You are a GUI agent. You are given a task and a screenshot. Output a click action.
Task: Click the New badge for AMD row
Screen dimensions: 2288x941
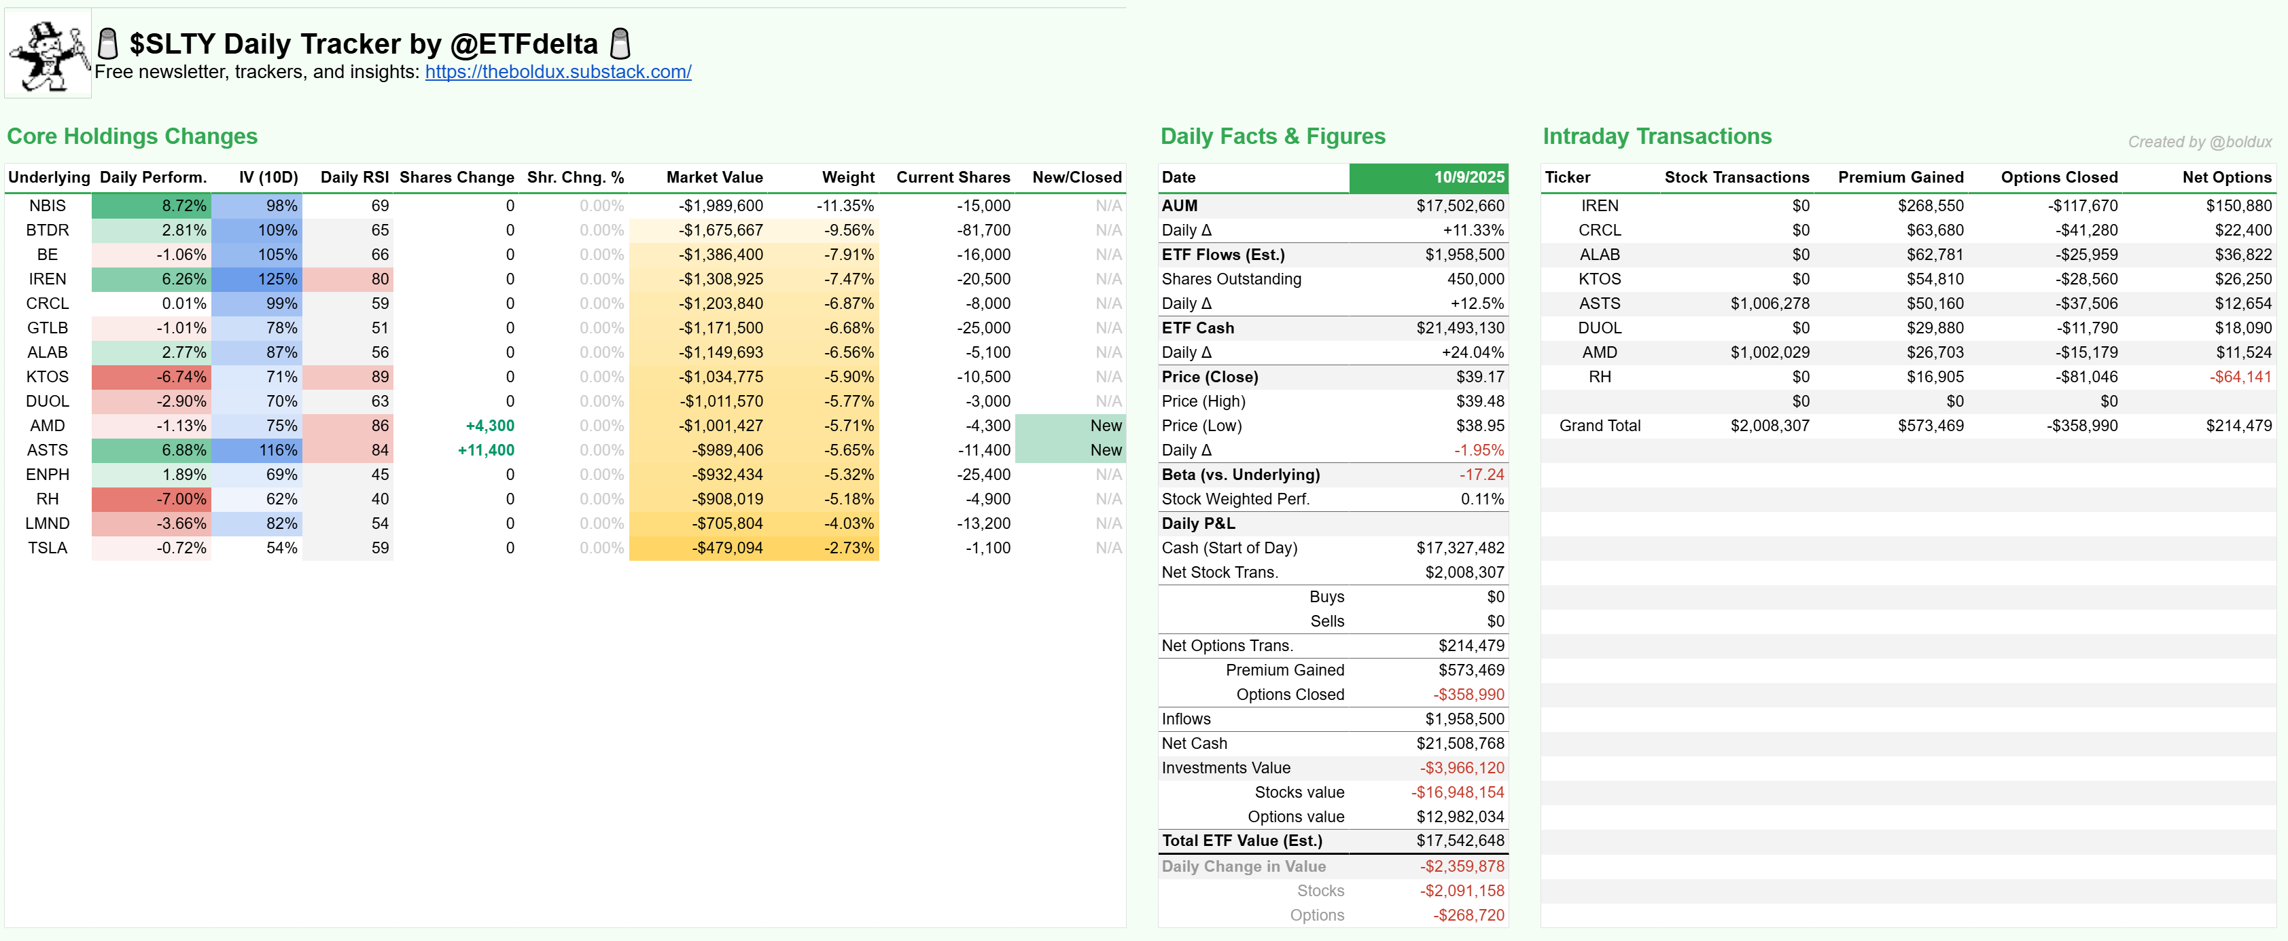click(1105, 426)
